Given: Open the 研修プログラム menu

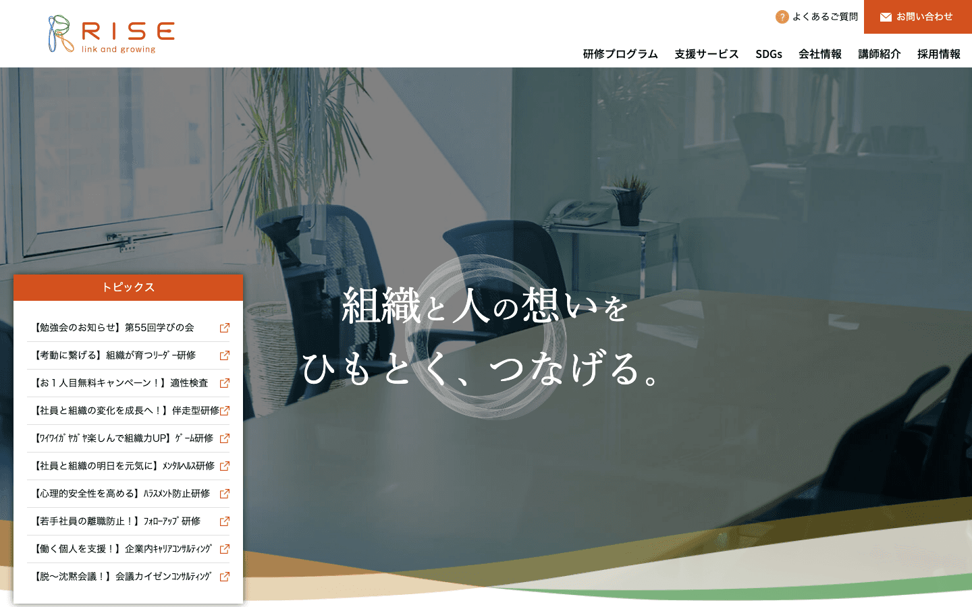Looking at the screenshot, I should (x=620, y=54).
